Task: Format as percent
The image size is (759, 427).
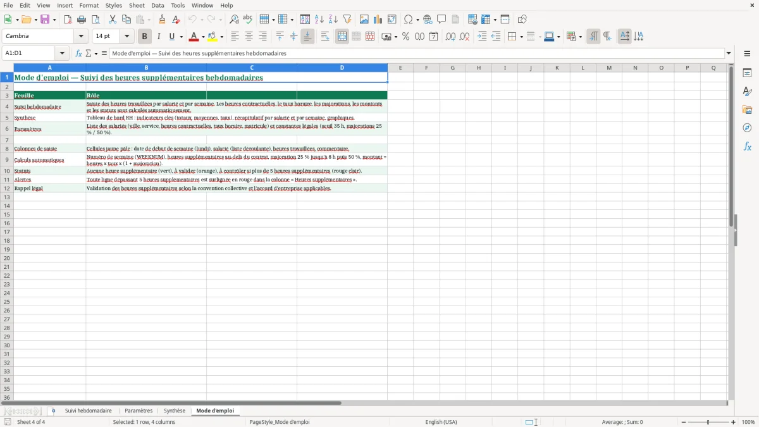Action: 406,37
